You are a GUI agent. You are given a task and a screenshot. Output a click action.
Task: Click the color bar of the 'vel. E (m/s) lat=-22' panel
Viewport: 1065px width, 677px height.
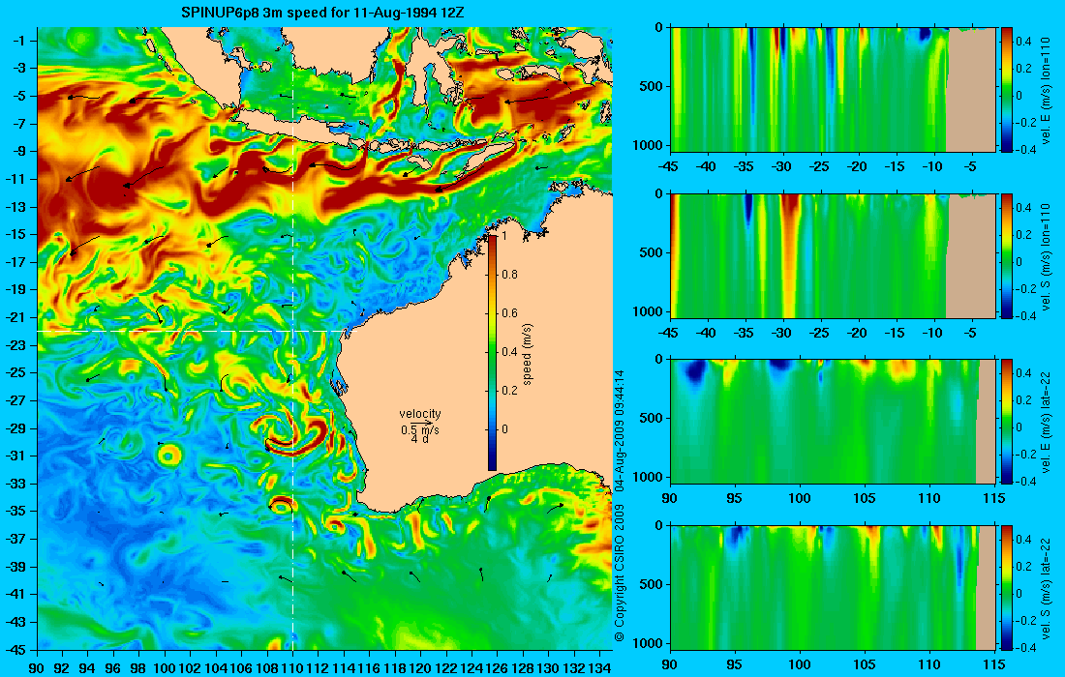(1007, 422)
